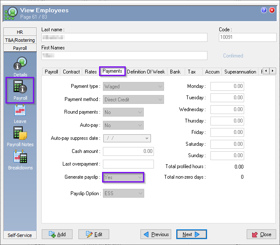Viewport: 280px width, 245px height.
Task: Click the Cash amount field
Action: 128,151
